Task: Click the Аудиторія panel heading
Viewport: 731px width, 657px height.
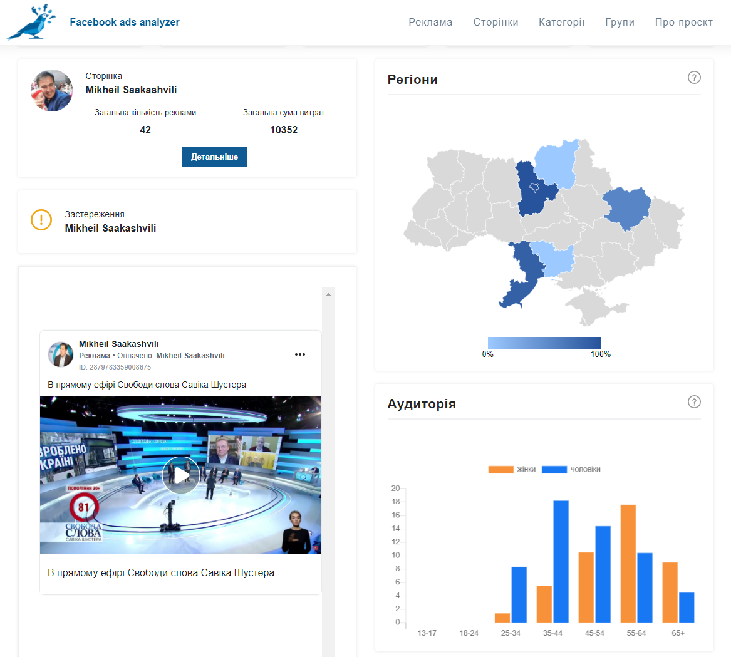Action: pyautogui.click(x=422, y=404)
